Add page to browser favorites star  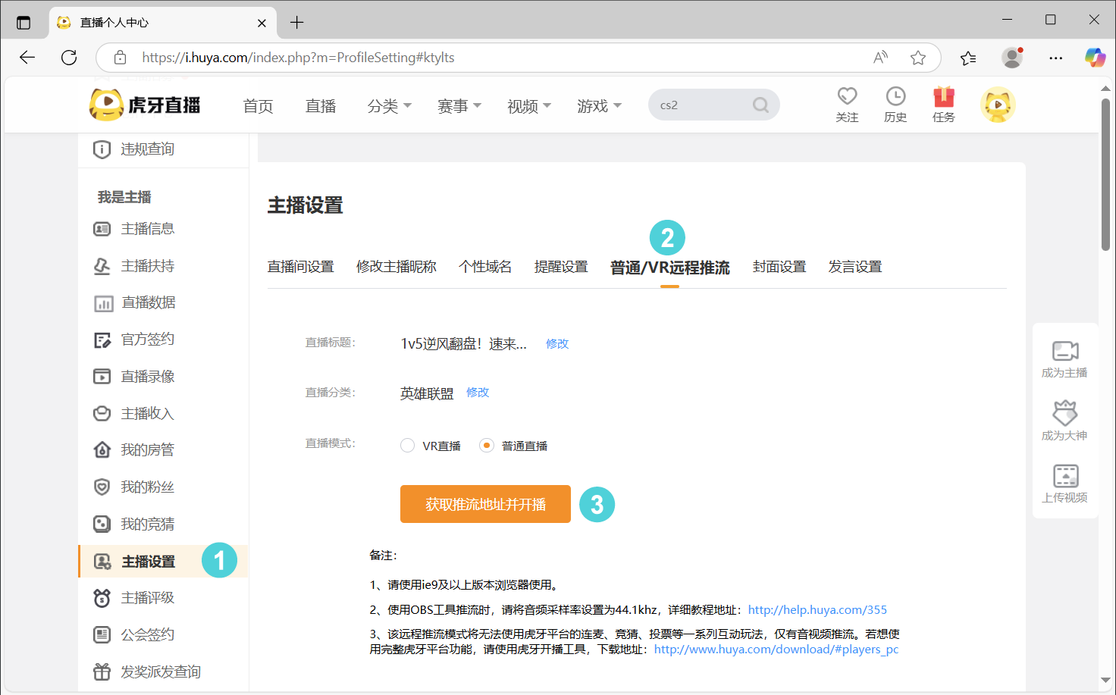918,58
